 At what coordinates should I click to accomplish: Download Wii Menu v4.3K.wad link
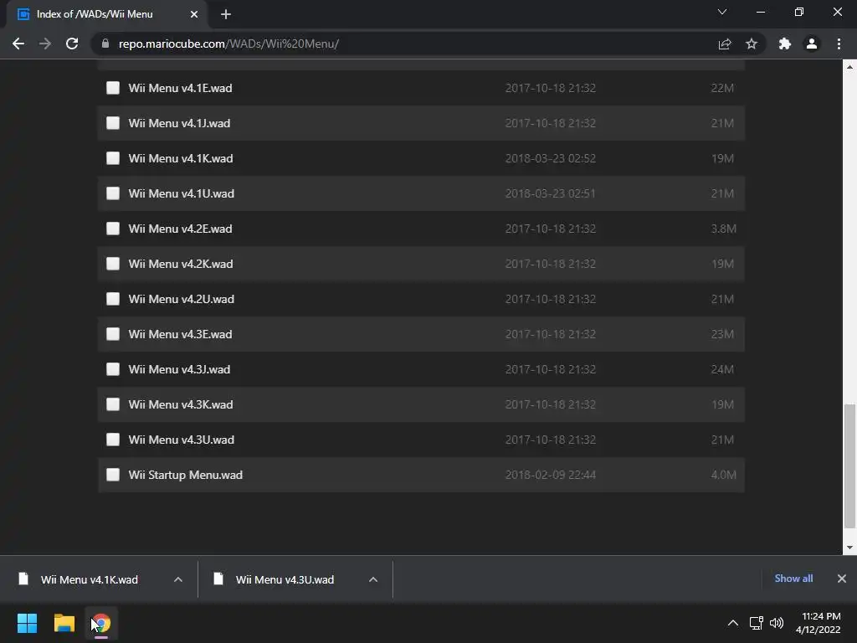[181, 404]
